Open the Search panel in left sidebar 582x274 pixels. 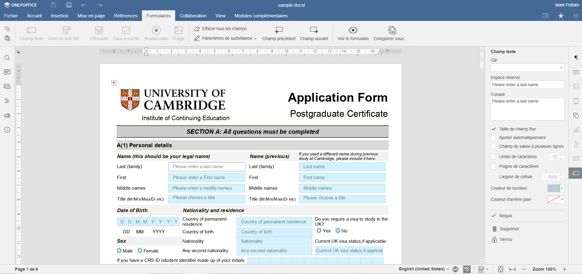tap(7, 58)
